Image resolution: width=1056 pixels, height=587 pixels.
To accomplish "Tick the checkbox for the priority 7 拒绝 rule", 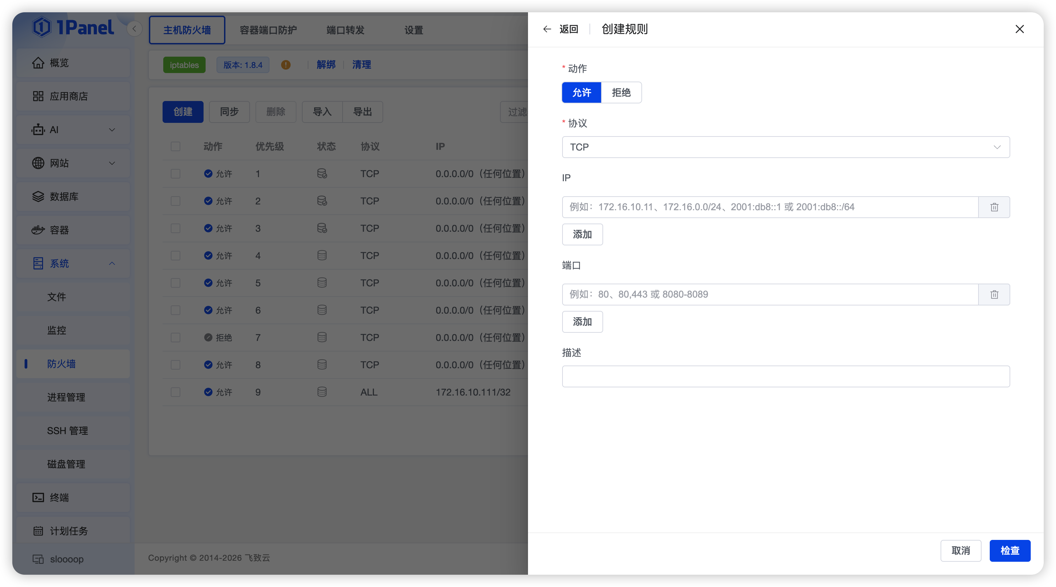I will (x=176, y=338).
